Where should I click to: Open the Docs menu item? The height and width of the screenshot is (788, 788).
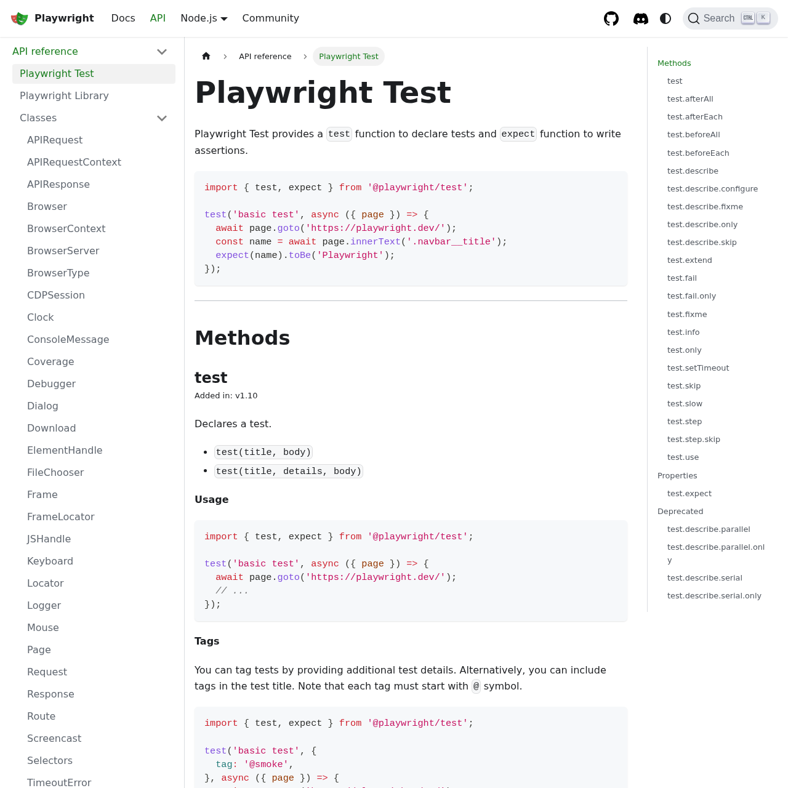coord(123,18)
